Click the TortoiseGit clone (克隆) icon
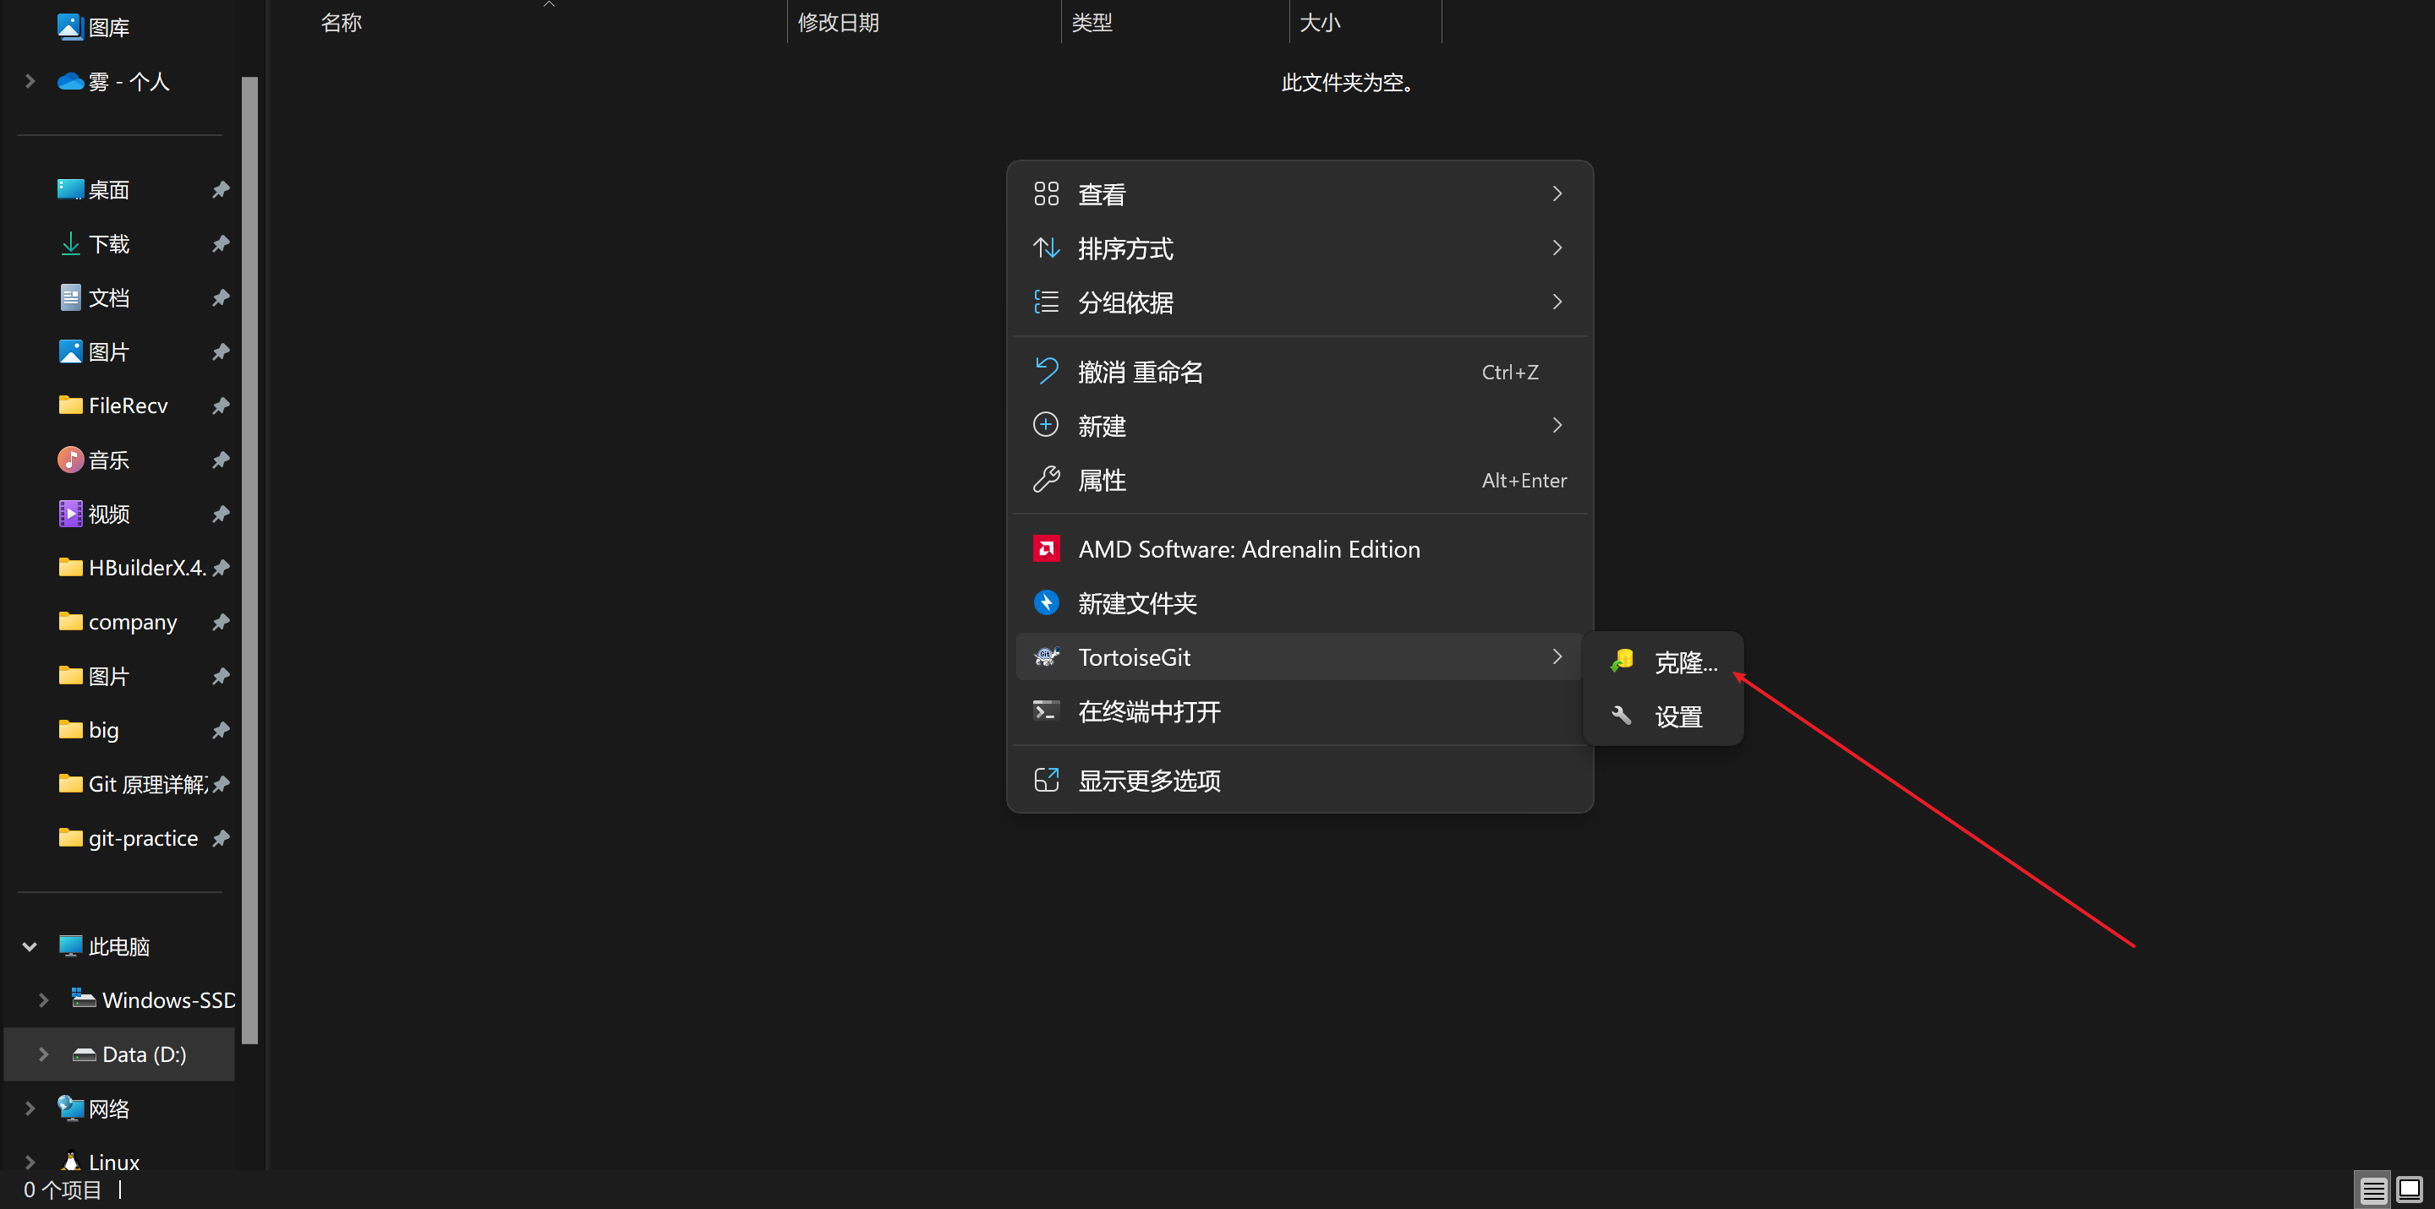Image resolution: width=2435 pixels, height=1209 pixels. (x=1622, y=662)
